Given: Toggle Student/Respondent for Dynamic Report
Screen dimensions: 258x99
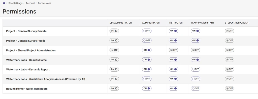Looking at the screenshot, I should pos(230,69).
